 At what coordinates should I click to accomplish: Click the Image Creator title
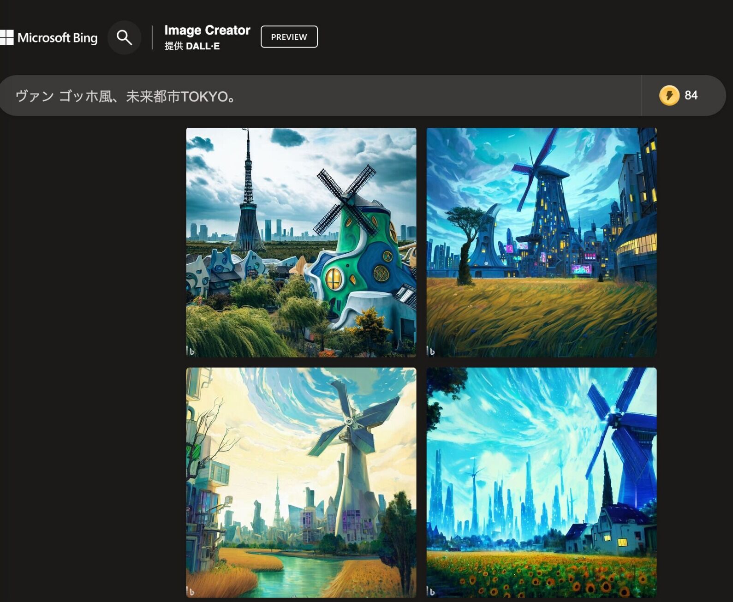pyautogui.click(x=207, y=30)
